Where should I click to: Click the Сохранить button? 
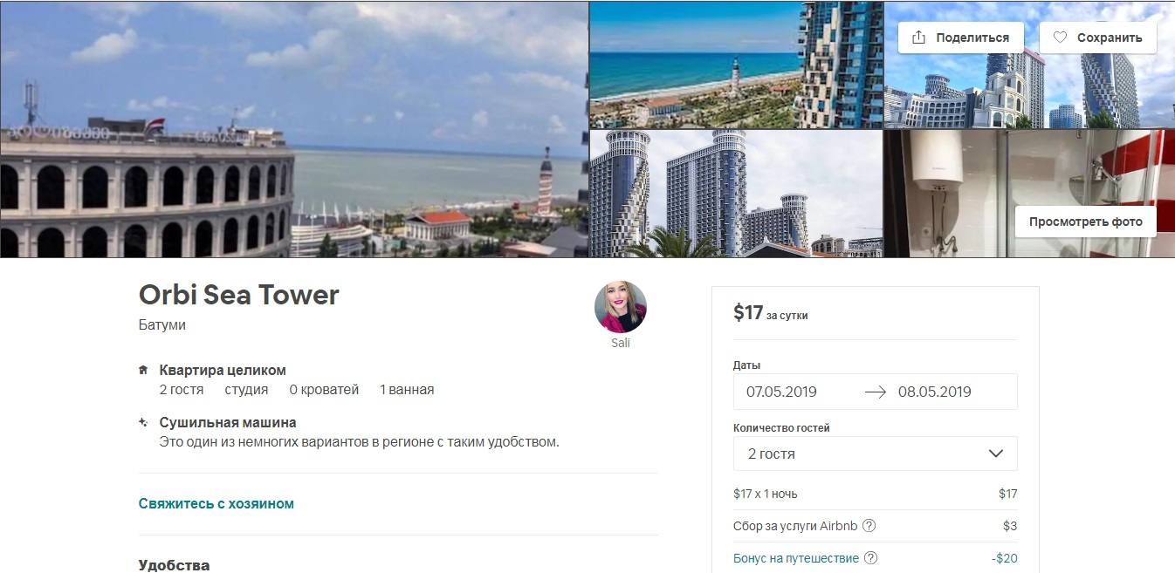point(1098,38)
